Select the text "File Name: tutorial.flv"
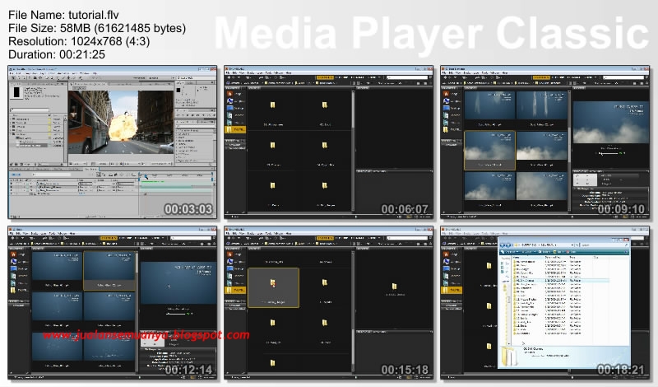The width and height of the screenshot is (658, 387). tap(63, 15)
